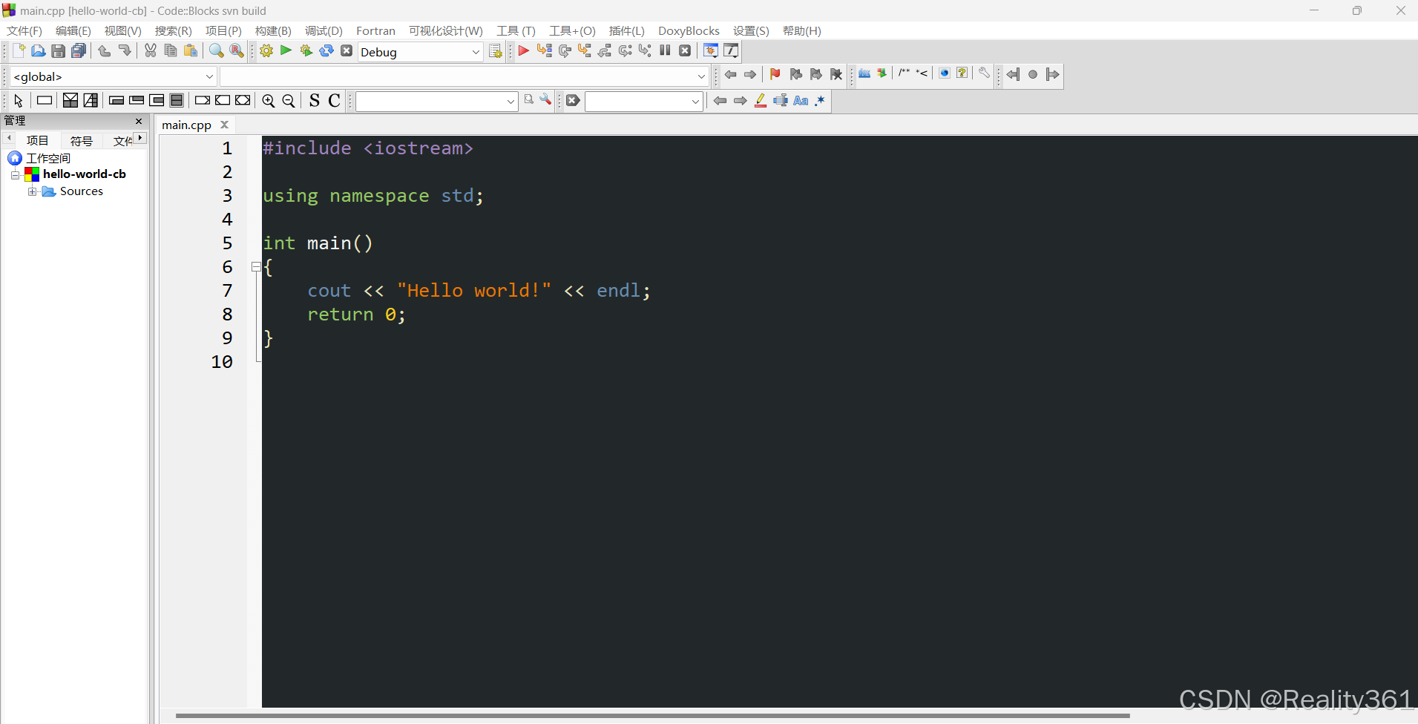Expand the Sources folder

[32, 191]
